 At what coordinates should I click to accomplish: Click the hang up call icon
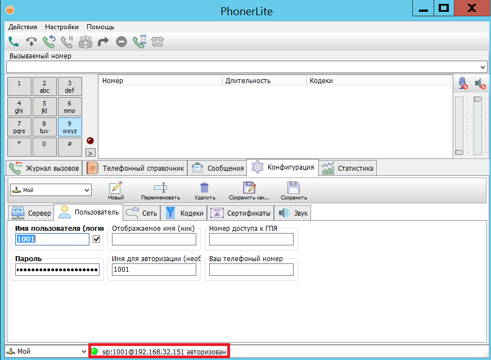click(x=31, y=42)
